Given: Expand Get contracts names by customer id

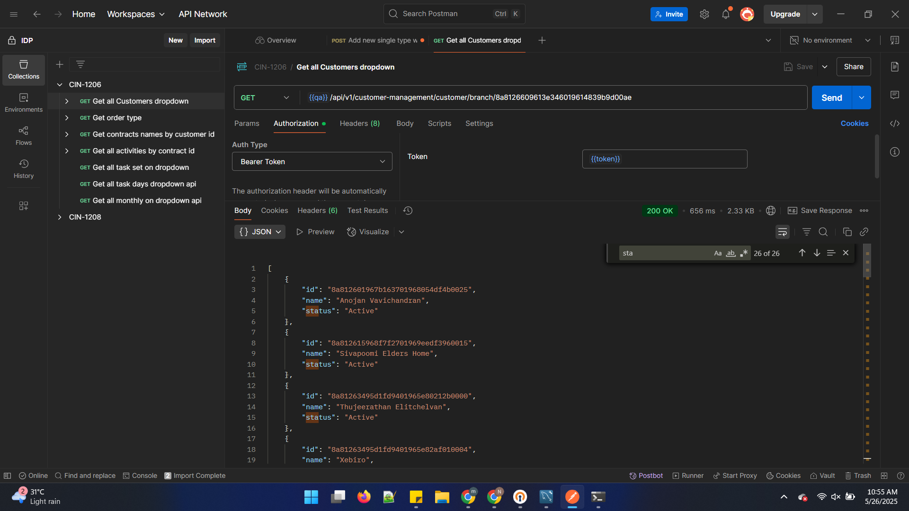Looking at the screenshot, I should [x=67, y=134].
